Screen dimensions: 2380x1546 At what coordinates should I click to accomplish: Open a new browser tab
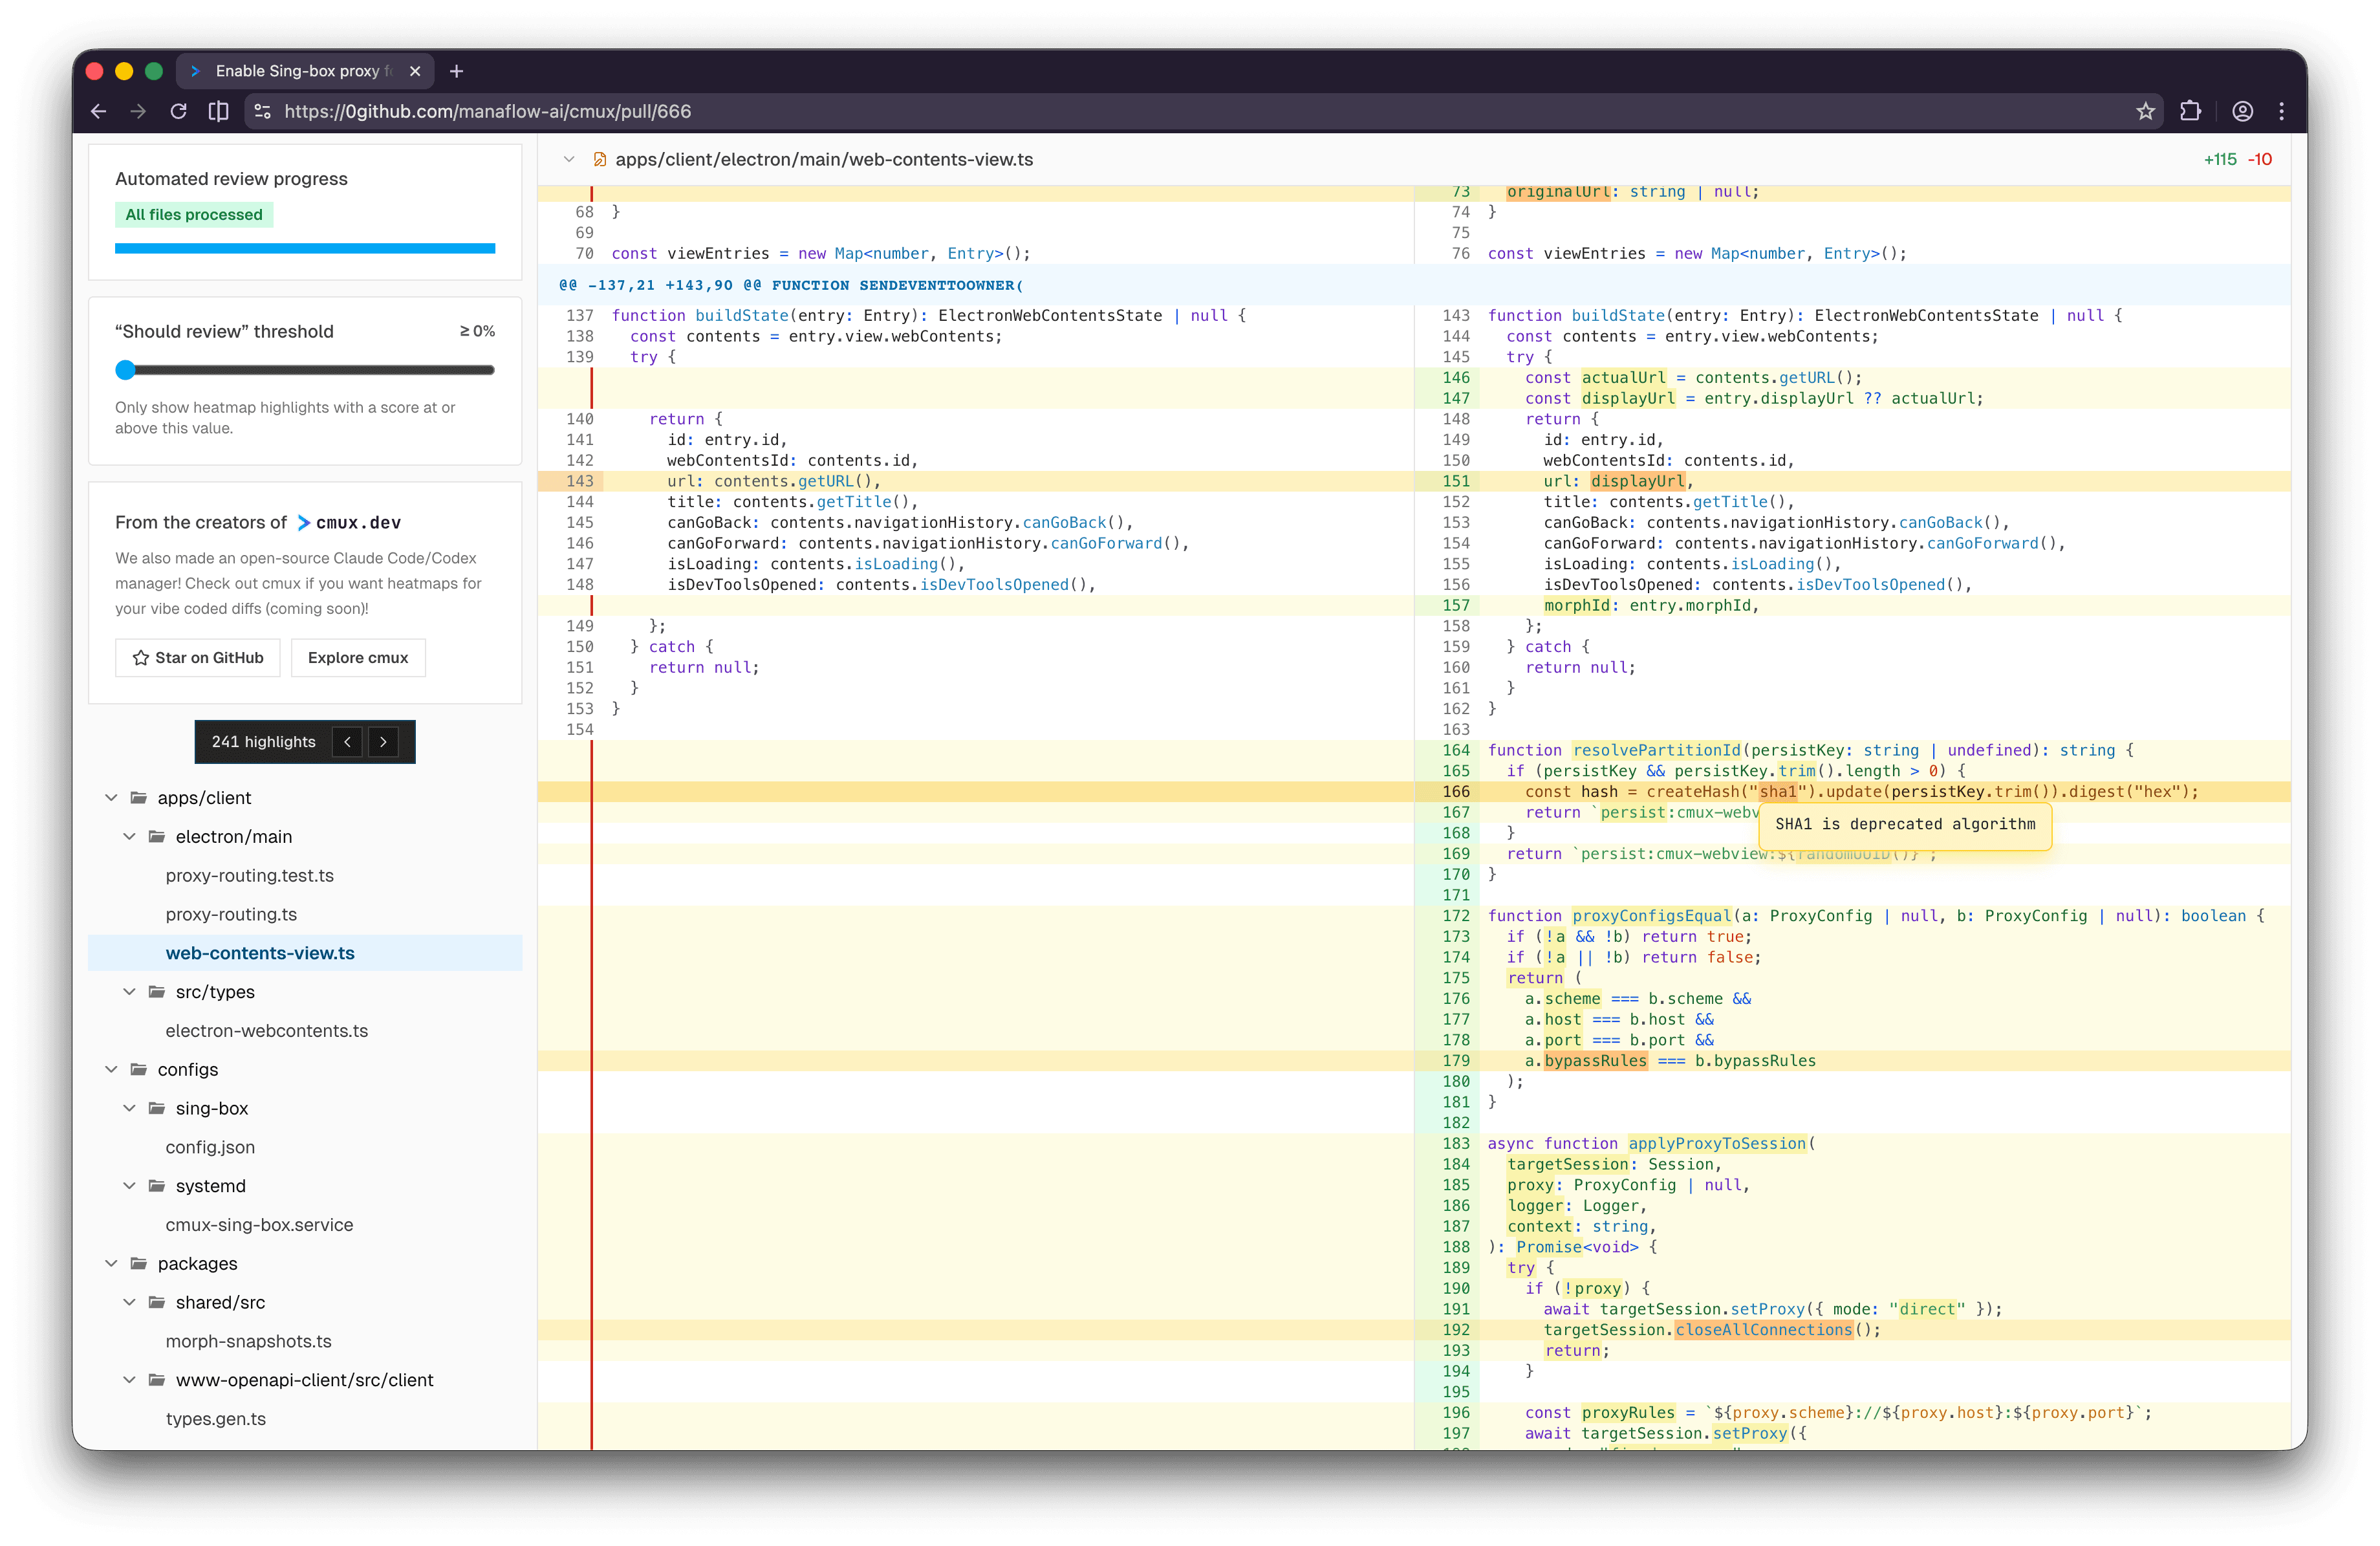click(x=457, y=71)
